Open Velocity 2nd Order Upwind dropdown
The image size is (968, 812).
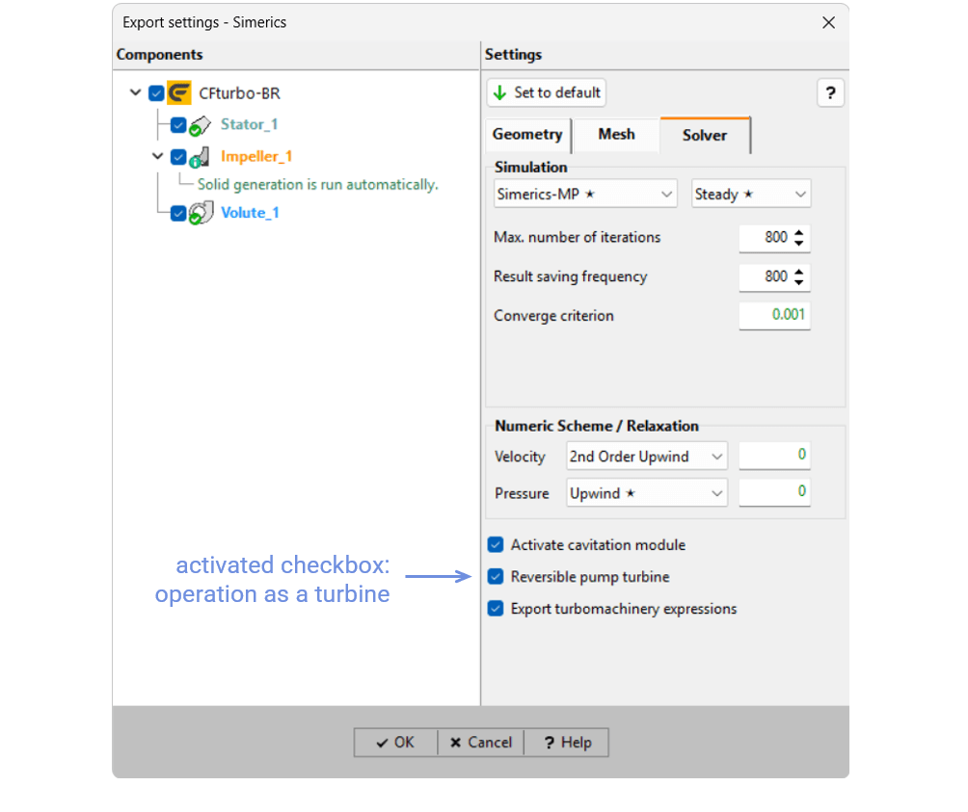[x=646, y=457]
